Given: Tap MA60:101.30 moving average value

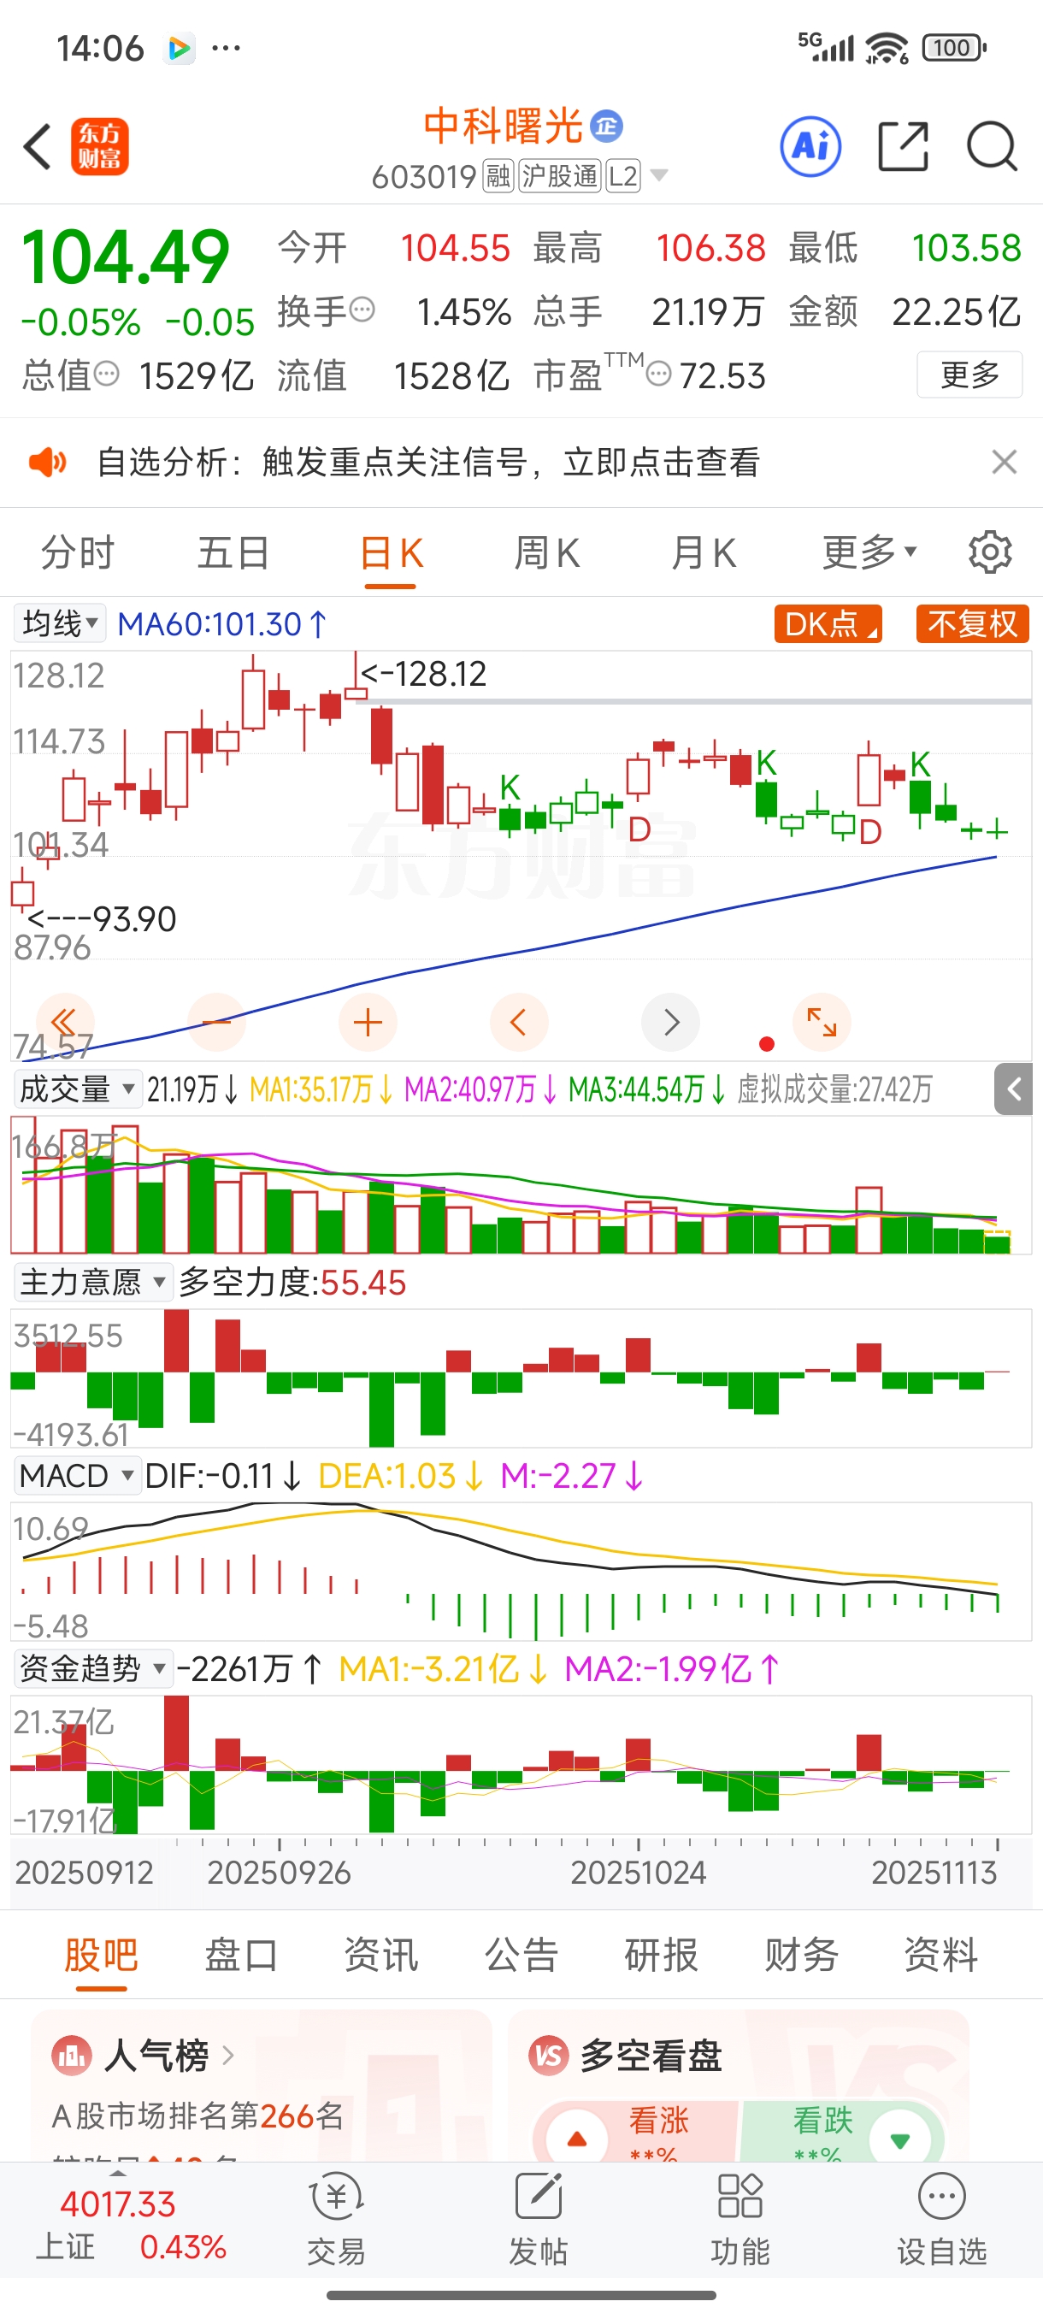Looking at the screenshot, I should click(x=222, y=623).
